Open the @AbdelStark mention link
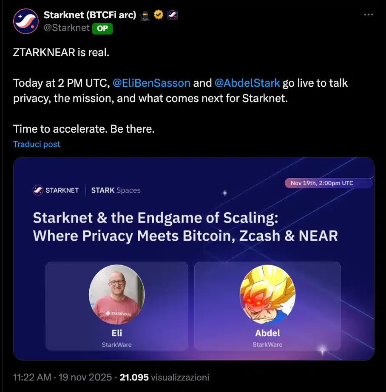Screen dimensions: 386x392 coord(247,83)
